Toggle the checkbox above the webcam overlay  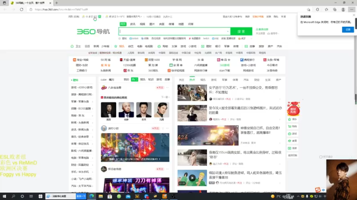click(x=321, y=157)
